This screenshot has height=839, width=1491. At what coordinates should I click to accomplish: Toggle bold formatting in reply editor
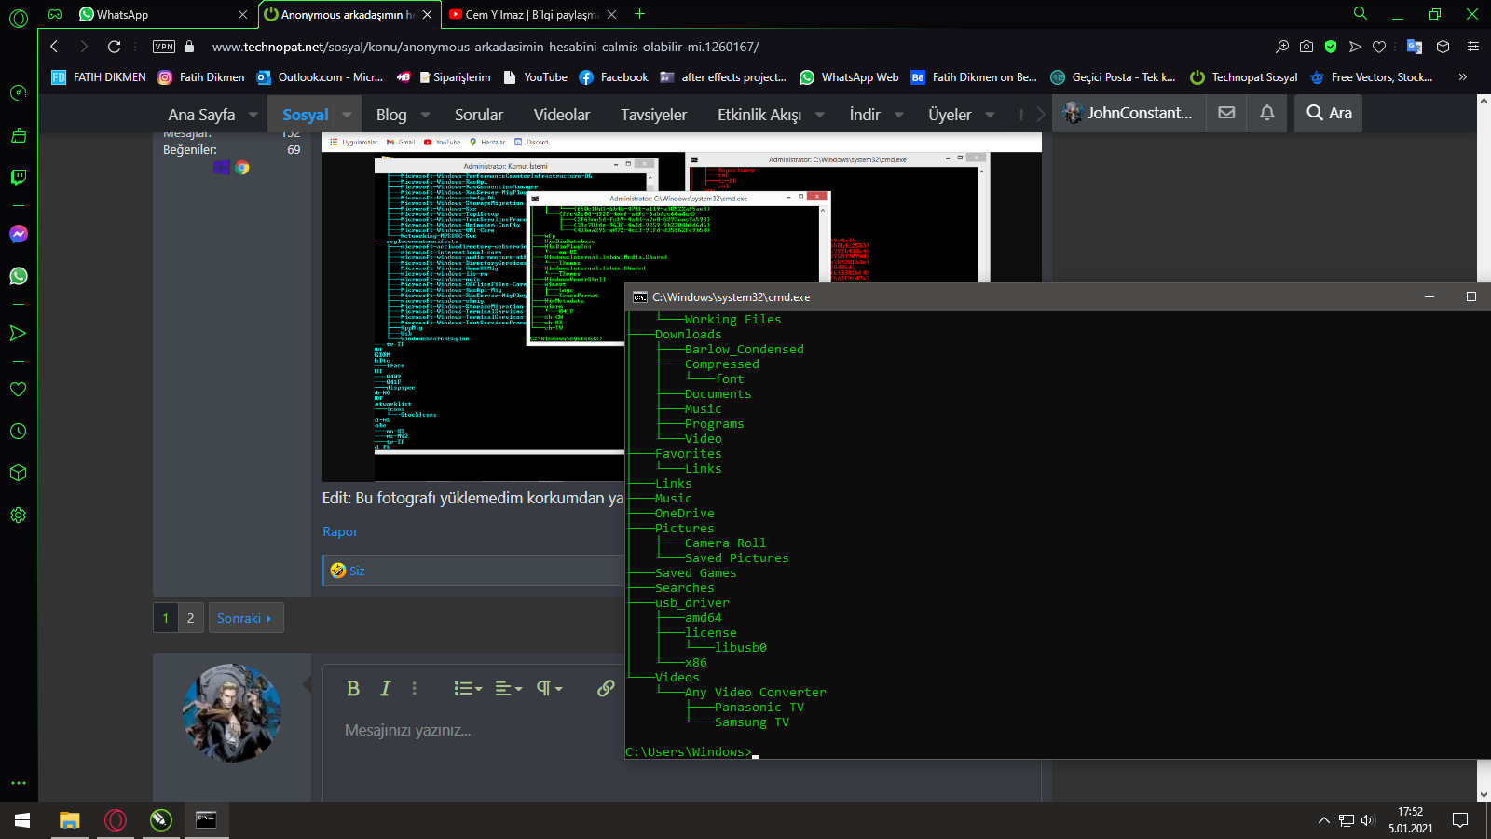pos(353,688)
